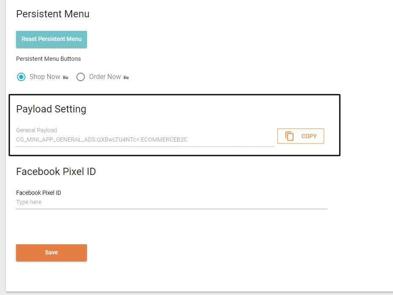Click the shopping bags emoji after Order Now

pos(126,77)
